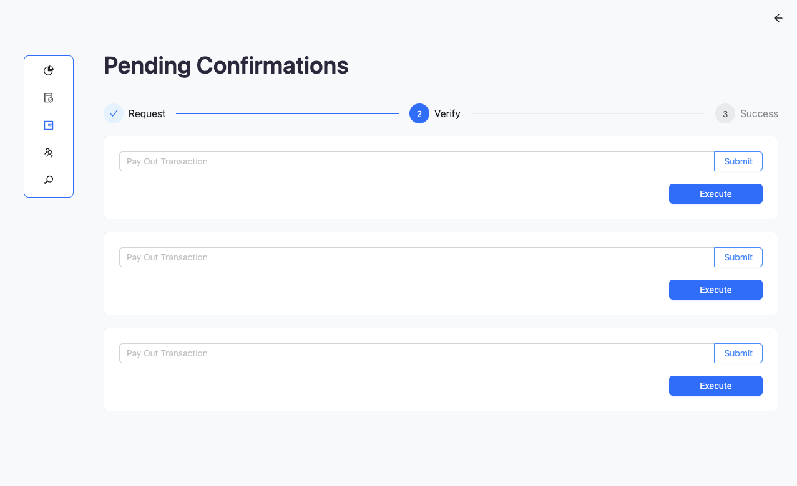The width and height of the screenshot is (797, 486).
Task: Focus the third Pay Out Transaction field
Action: tap(416, 353)
